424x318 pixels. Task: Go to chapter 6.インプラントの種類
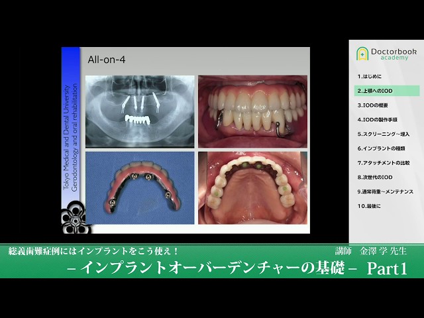click(x=381, y=148)
